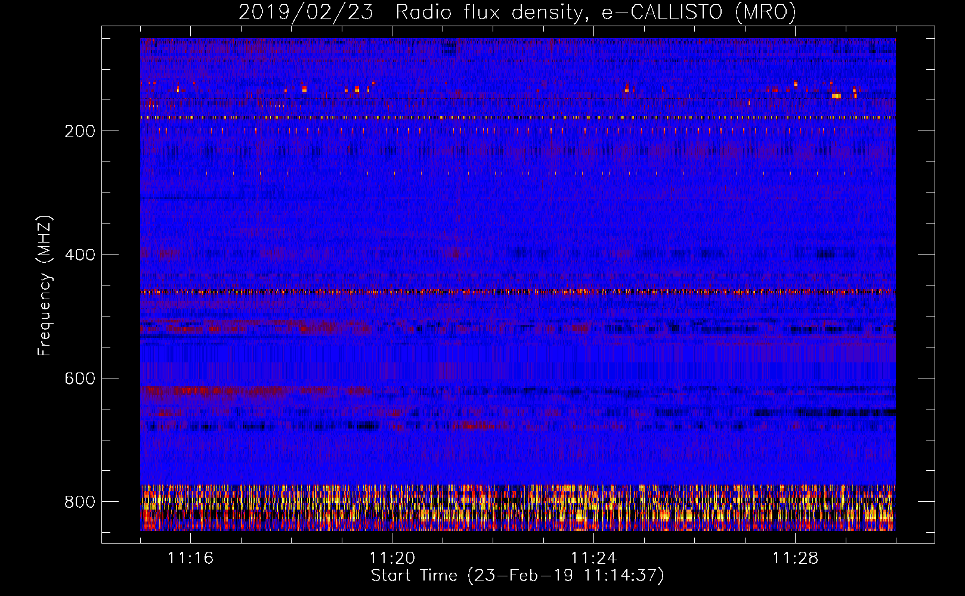The height and width of the screenshot is (596, 965).
Task: Click the 11:24 time tick label
Action: pos(593,558)
